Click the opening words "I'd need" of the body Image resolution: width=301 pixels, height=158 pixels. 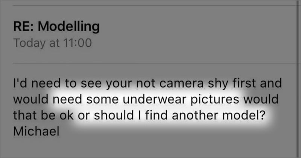37,83
